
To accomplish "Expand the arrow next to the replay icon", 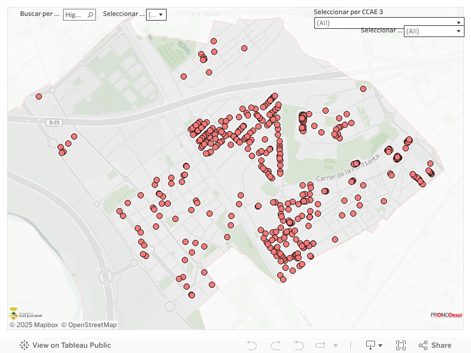I will [336, 345].
